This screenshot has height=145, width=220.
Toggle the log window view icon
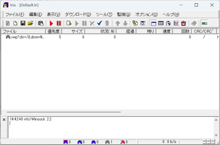point(154,23)
